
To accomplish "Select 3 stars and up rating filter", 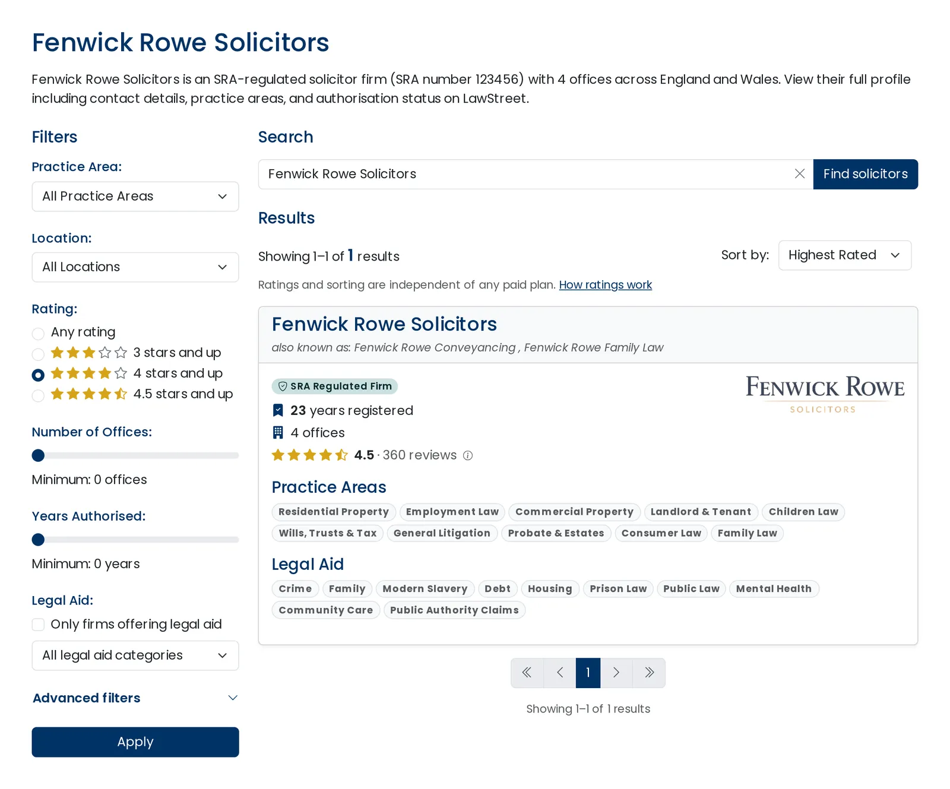I will coord(38,354).
